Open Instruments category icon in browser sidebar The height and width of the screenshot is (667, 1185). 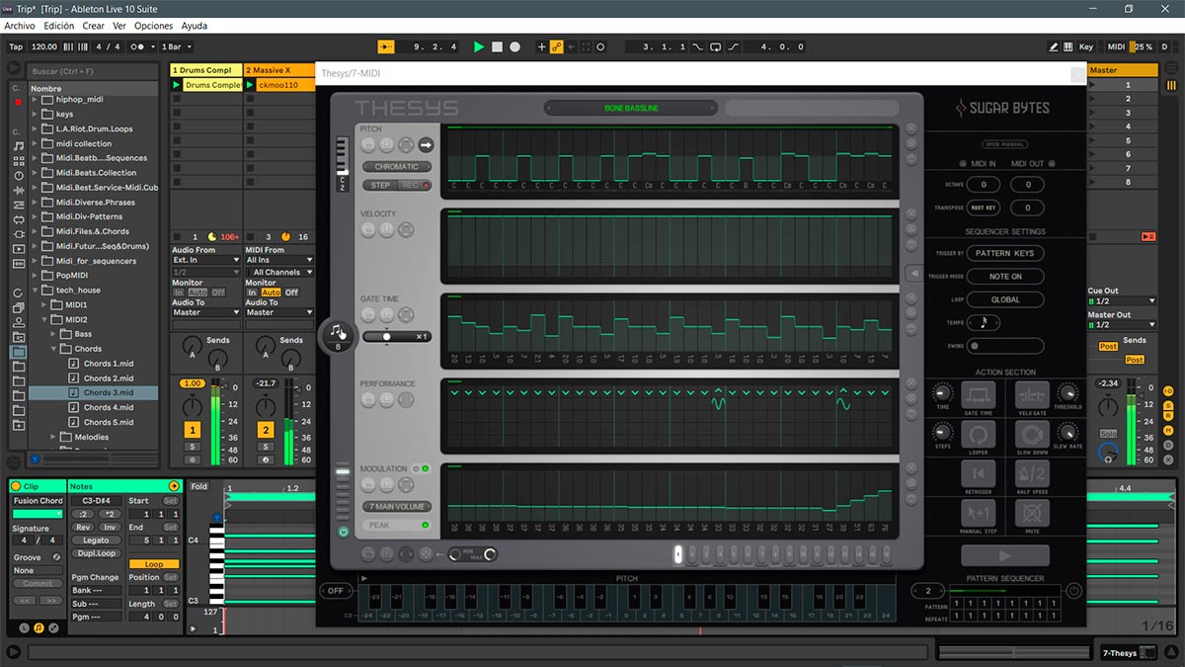pyautogui.click(x=18, y=176)
